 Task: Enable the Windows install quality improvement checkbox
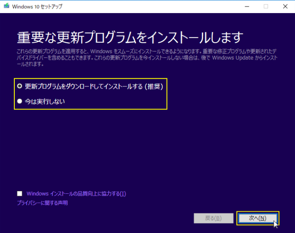click(20, 194)
